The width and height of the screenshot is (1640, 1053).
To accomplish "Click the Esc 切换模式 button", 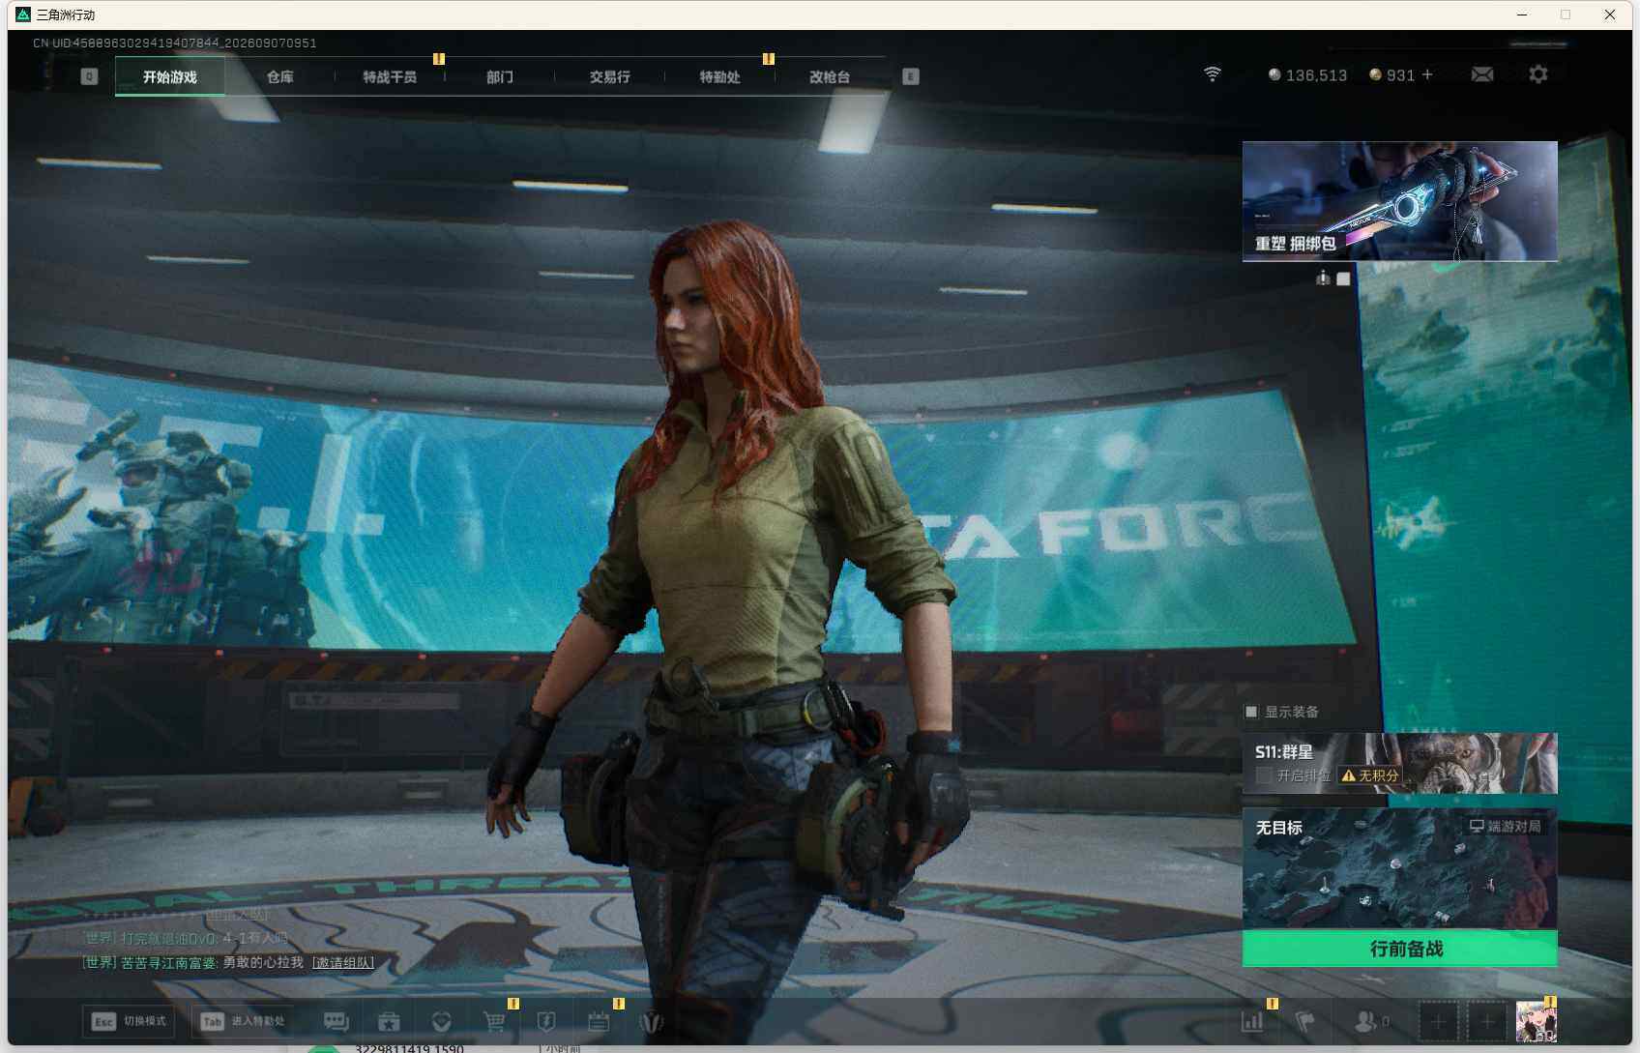I will point(129,1021).
